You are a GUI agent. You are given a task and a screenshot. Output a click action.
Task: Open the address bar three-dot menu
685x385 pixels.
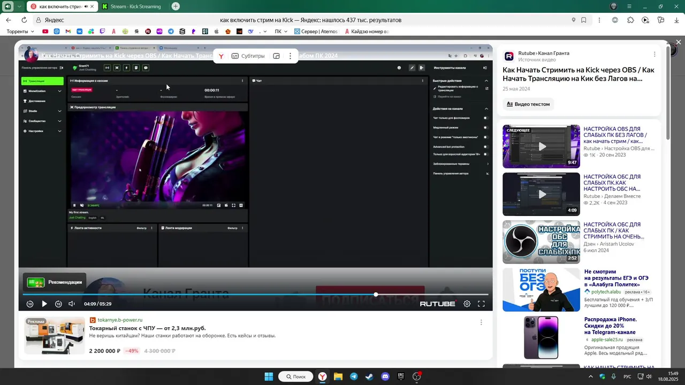point(599,20)
